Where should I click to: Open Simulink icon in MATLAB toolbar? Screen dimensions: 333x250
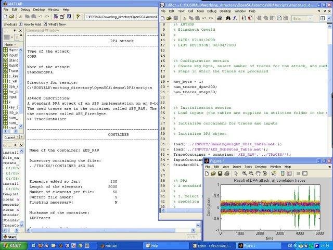[56, 16]
